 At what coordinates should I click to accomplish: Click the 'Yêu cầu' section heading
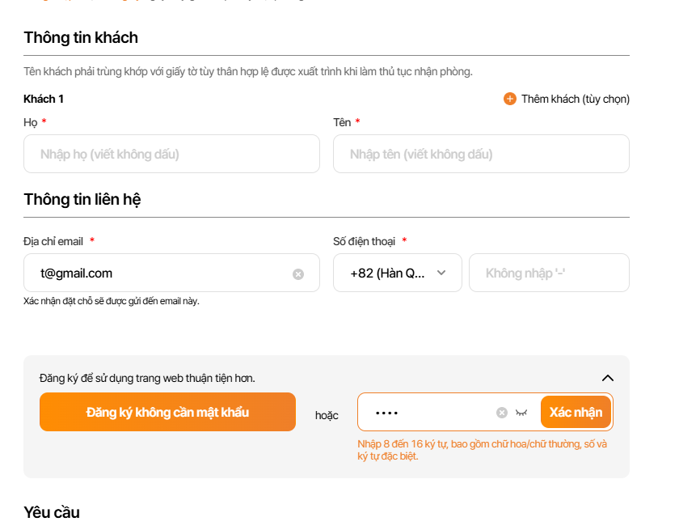[x=52, y=512]
